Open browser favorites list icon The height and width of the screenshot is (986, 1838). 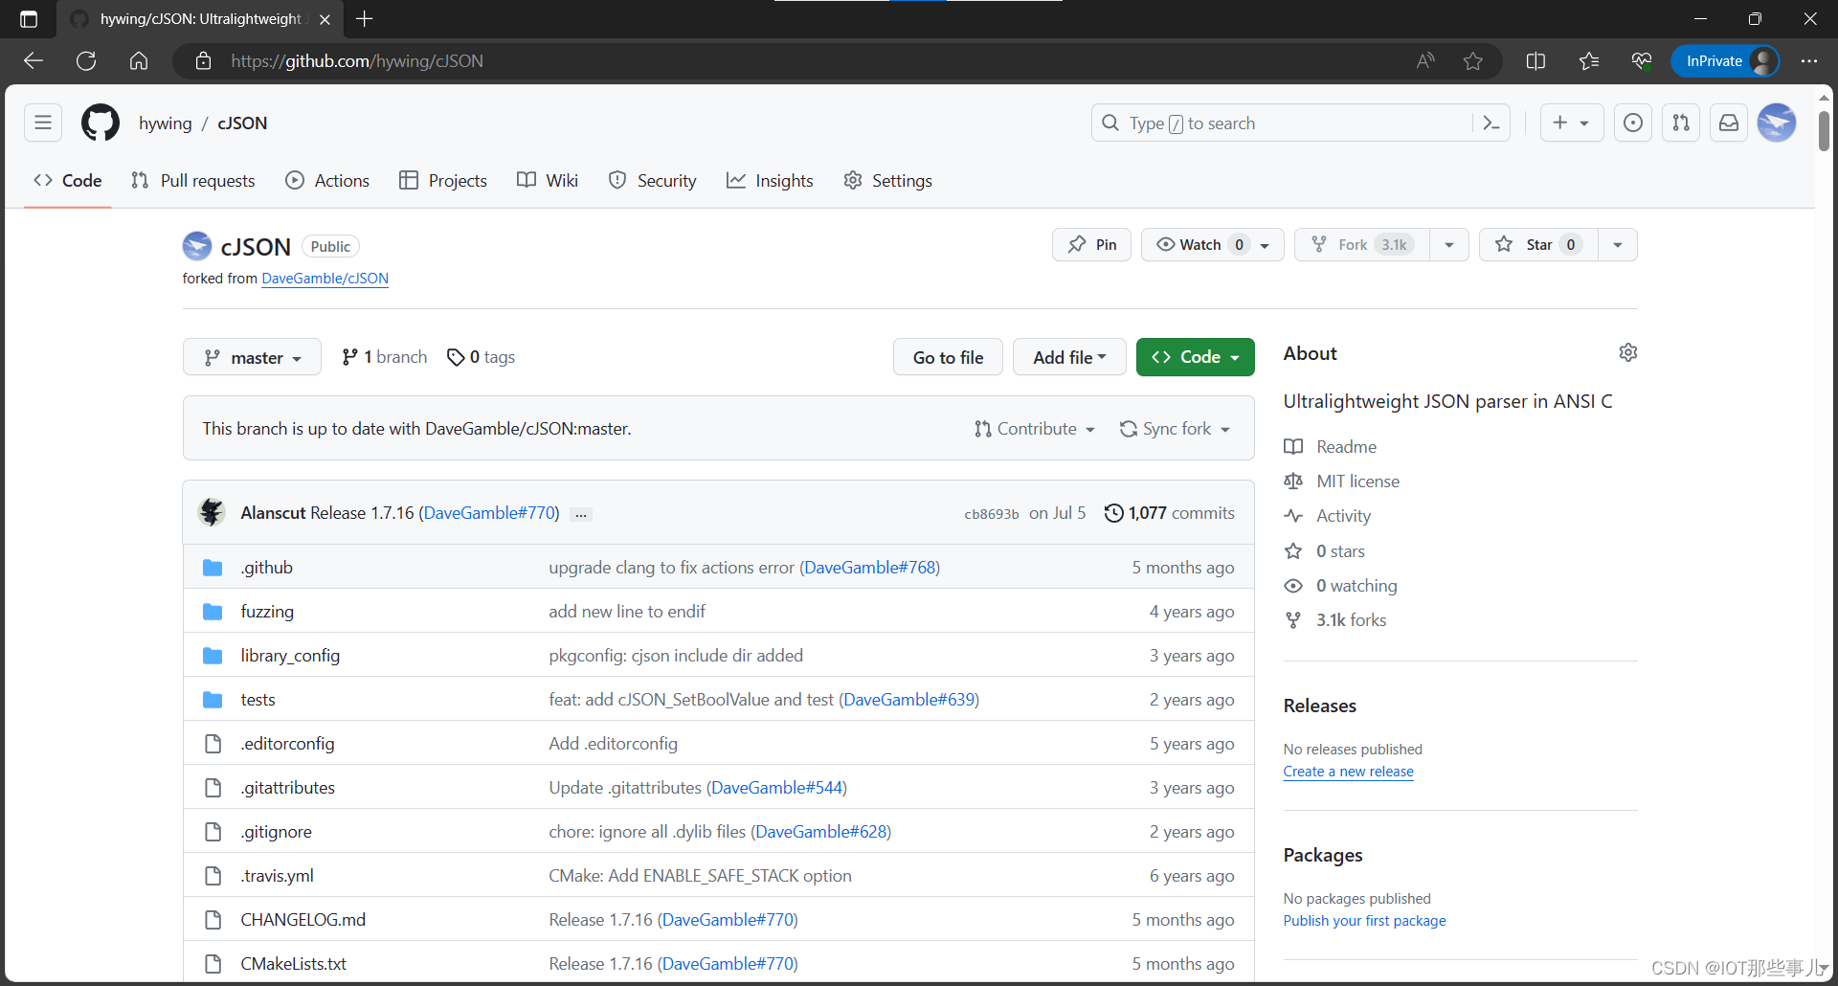pos(1589,61)
